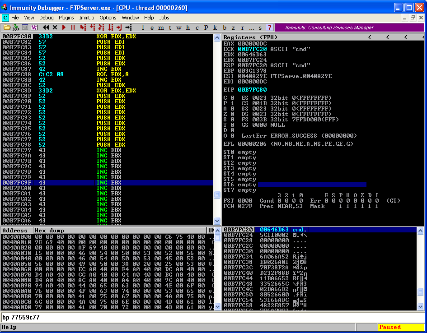Click the z toolbar button
Image resolution: width=427 pixels, height=333 pixels.
pyautogui.click(x=233, y=28)
